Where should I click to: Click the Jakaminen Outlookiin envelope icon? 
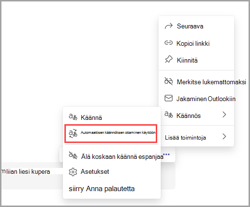[x=169, y=98]
